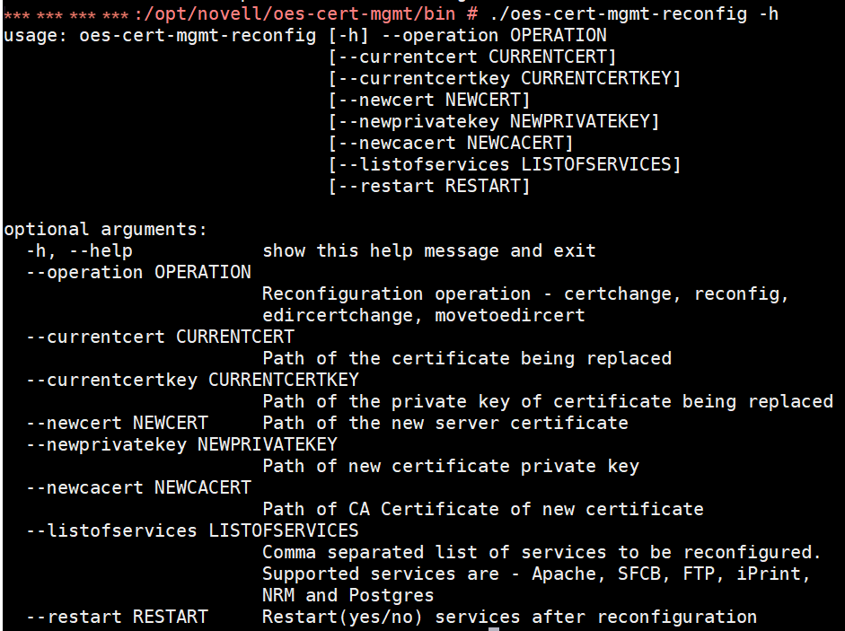
Task: Click the masked asterisks at prompt start
Action: [66, 15]
